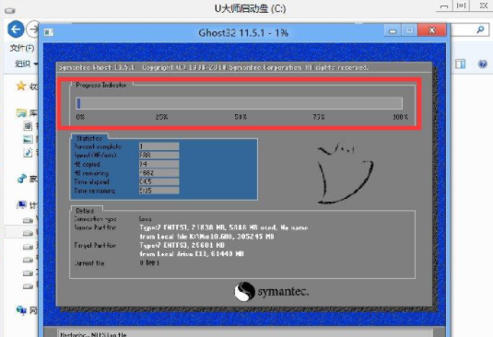The image size is (493, 337).
Task: Click the Ghost32 title bar application icon
Action: [49, 32]
